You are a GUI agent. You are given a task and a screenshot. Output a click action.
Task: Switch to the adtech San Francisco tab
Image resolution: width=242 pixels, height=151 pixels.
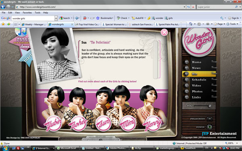pos(141,24)
